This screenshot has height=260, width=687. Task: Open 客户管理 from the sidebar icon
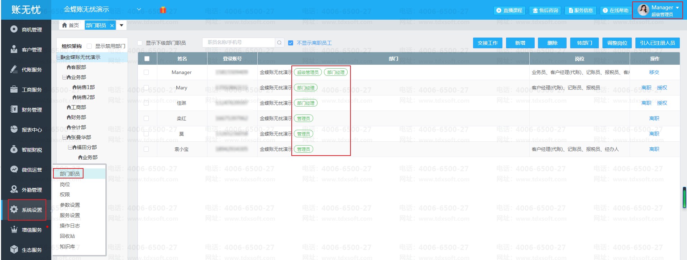(x=14, y=49)
